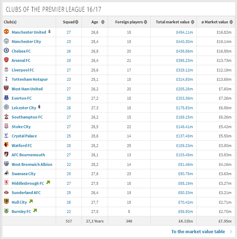Open Manchester City's £440.30m market value
The height and width of the screenshot is (239, 237).
(184, 42)
